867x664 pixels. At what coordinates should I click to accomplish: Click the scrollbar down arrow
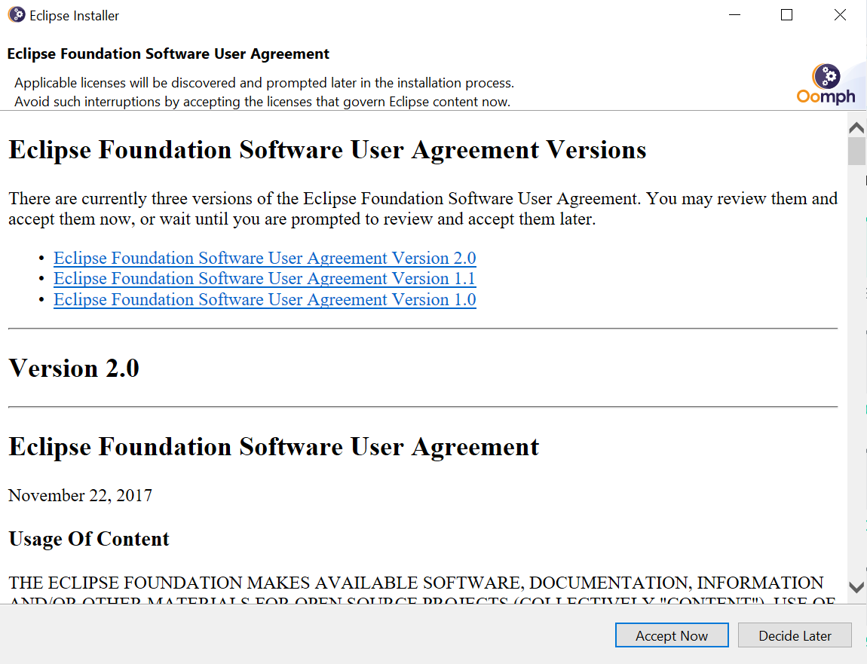(x=856, y=587)
